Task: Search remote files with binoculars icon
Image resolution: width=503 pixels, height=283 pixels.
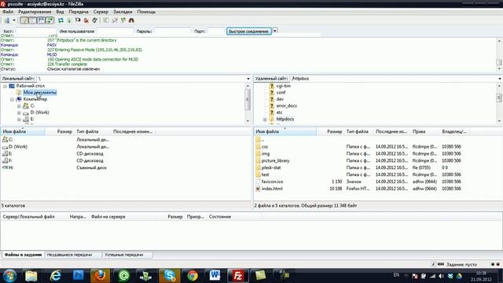Action: pos(131,20)
